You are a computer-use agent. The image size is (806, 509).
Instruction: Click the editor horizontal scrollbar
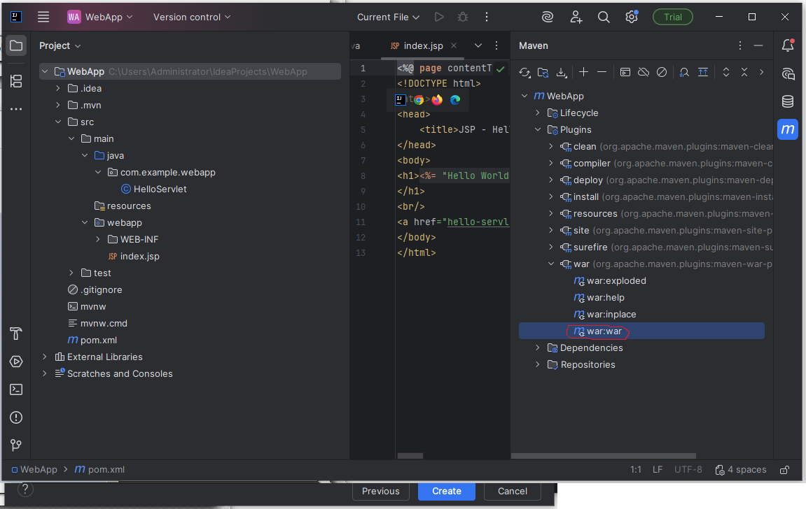(410, 456)
